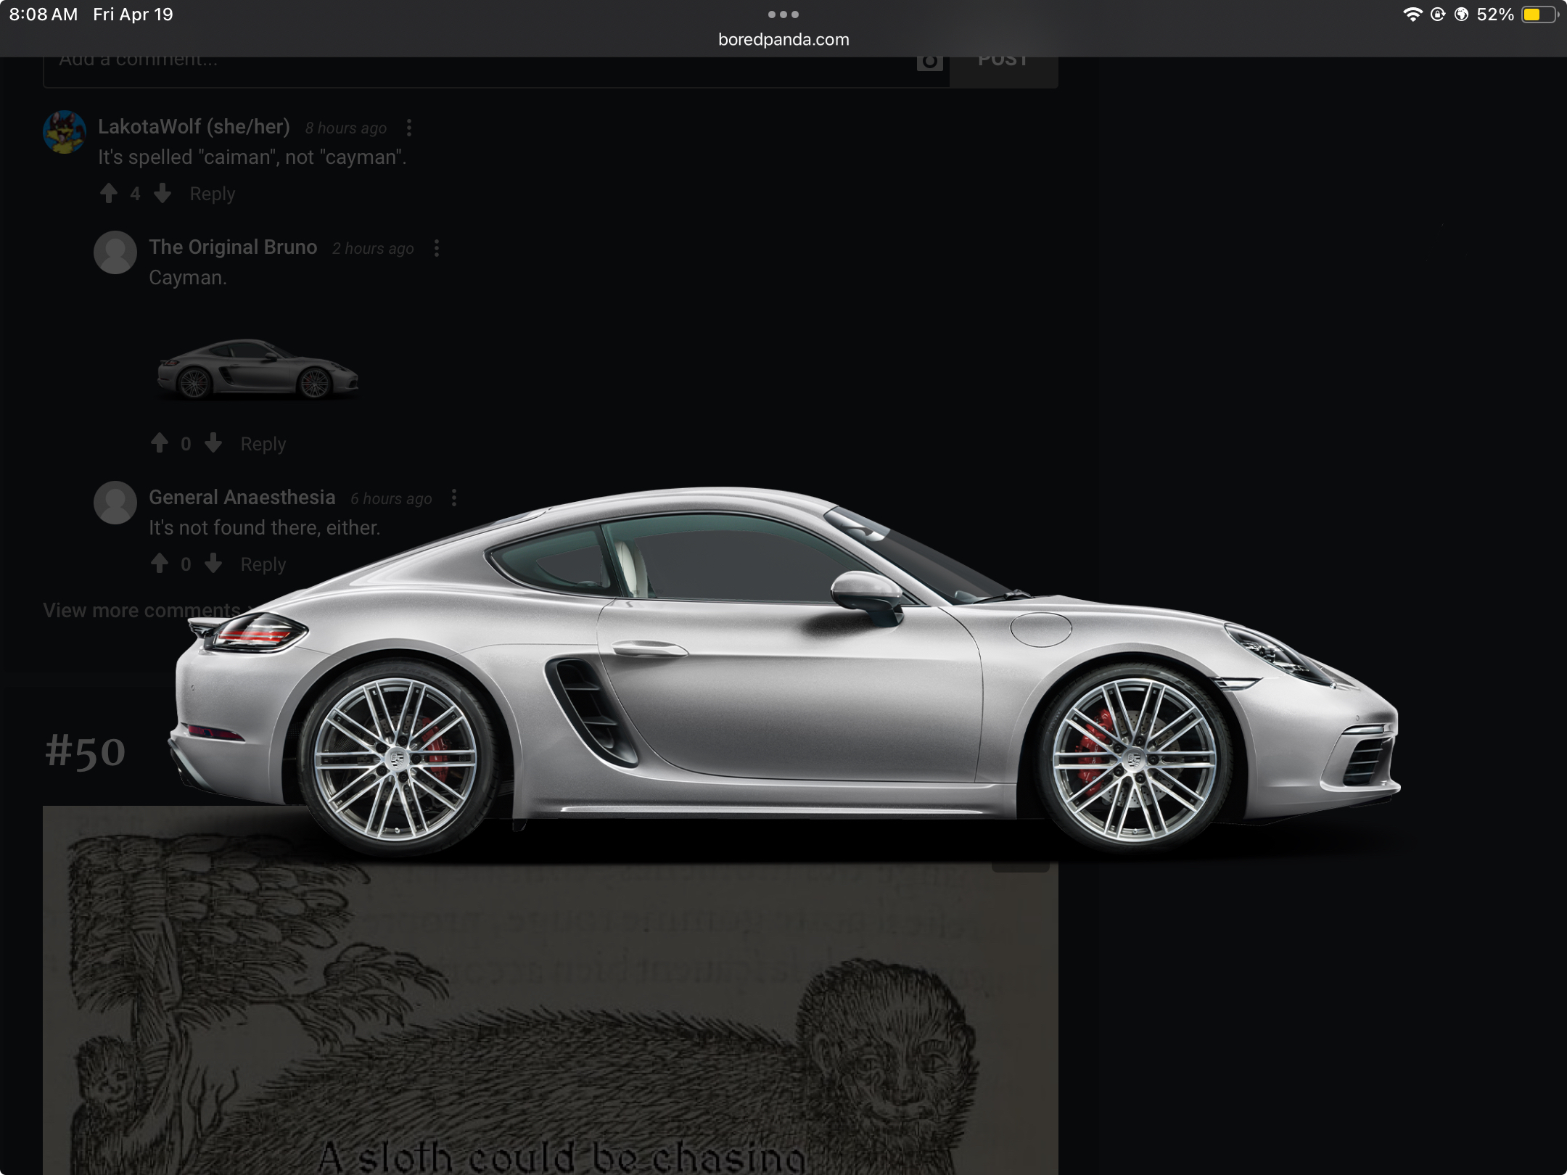Open LakotaWolf's profile avatar

click(x=65, y=132)
